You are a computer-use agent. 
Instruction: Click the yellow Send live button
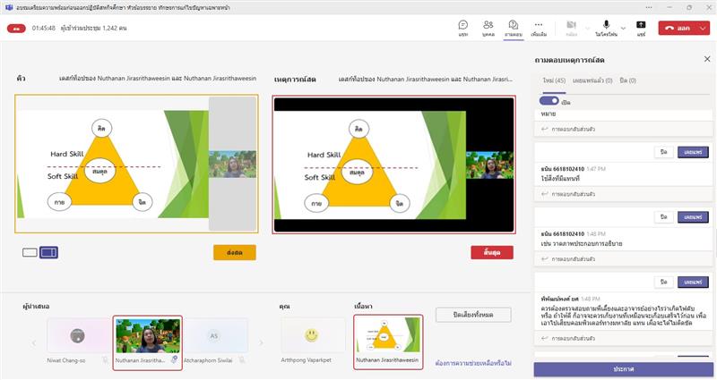pos(236,253)
